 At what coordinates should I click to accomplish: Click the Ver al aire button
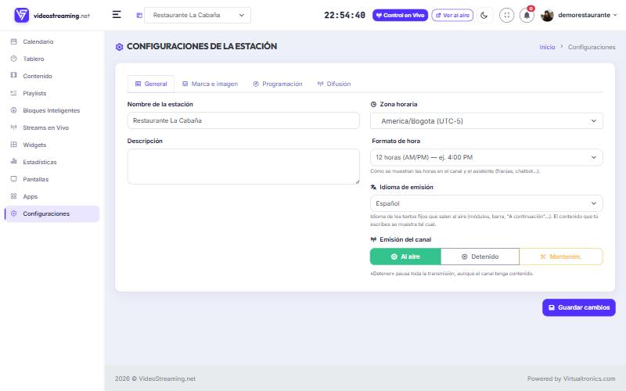point(452,15)
